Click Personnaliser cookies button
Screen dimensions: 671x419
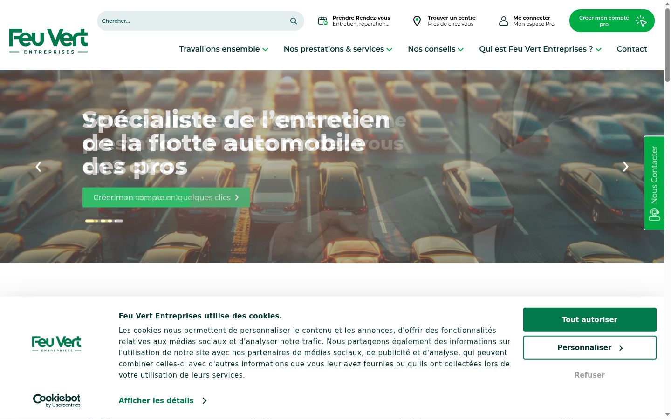[x=590, y=348]
